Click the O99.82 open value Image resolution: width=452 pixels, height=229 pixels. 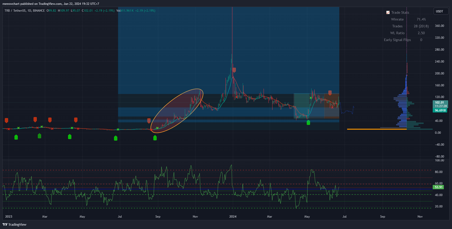pos(51,11)
